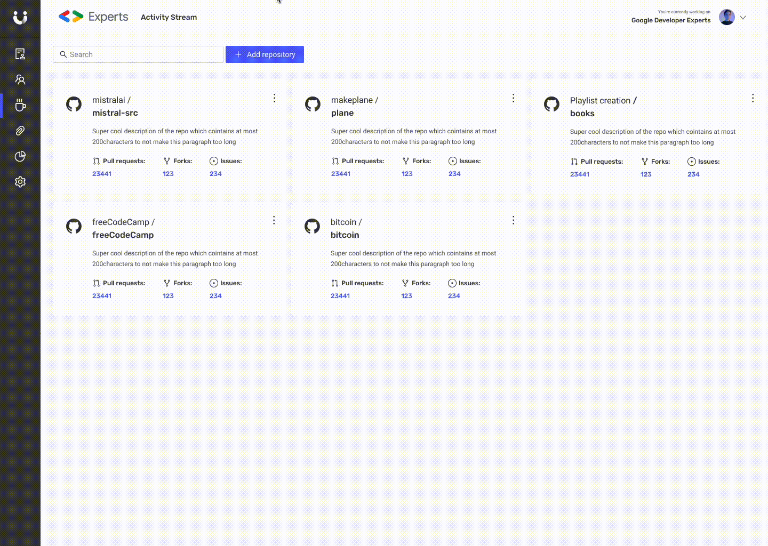Image resolution: width=768 pixels, height=546 pixels.
Task: Open the pie chart analytics icon
Action: (x=20, y=156)
